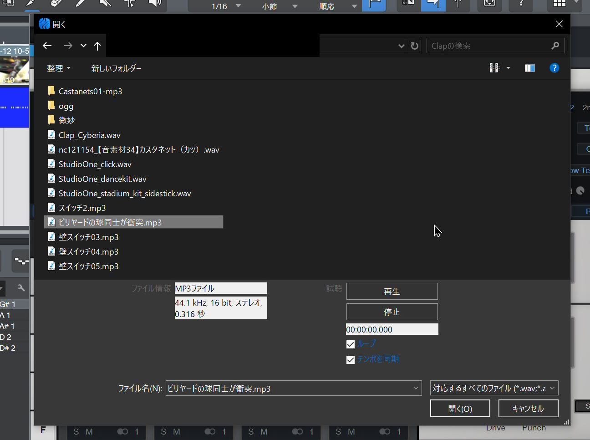
Task: Open the view options dropdown arrow
Action: tap(508, 68)
